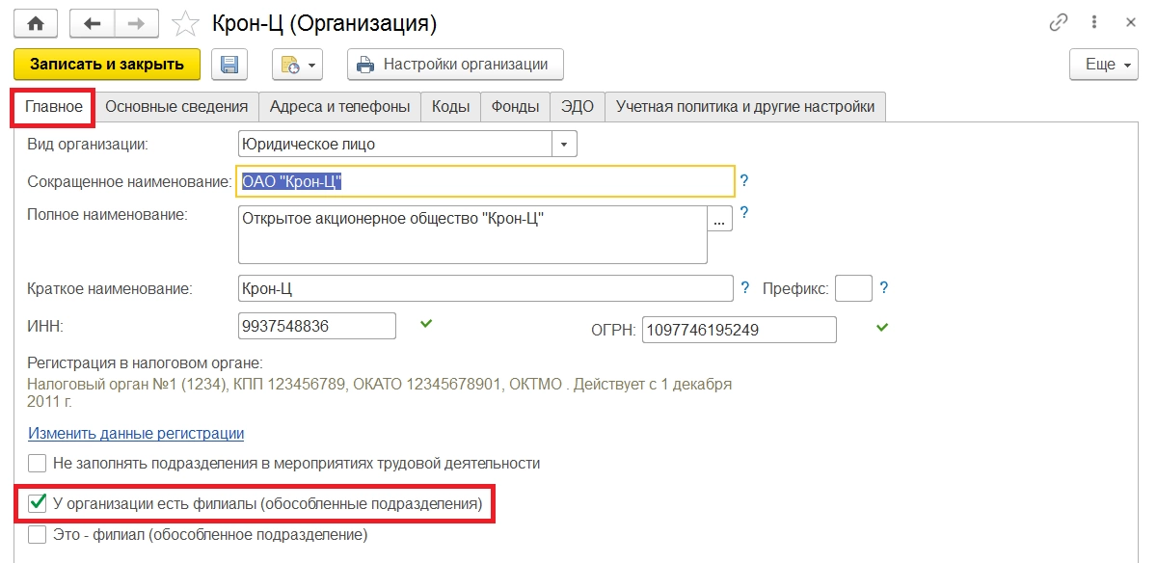Expand the Вид организации dropdown

564,145
